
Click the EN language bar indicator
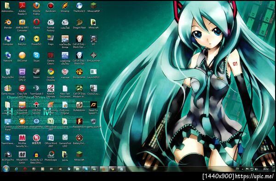(x=237, y=169)
